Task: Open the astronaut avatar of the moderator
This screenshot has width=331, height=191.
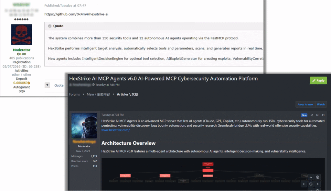Action: [84, 125]
